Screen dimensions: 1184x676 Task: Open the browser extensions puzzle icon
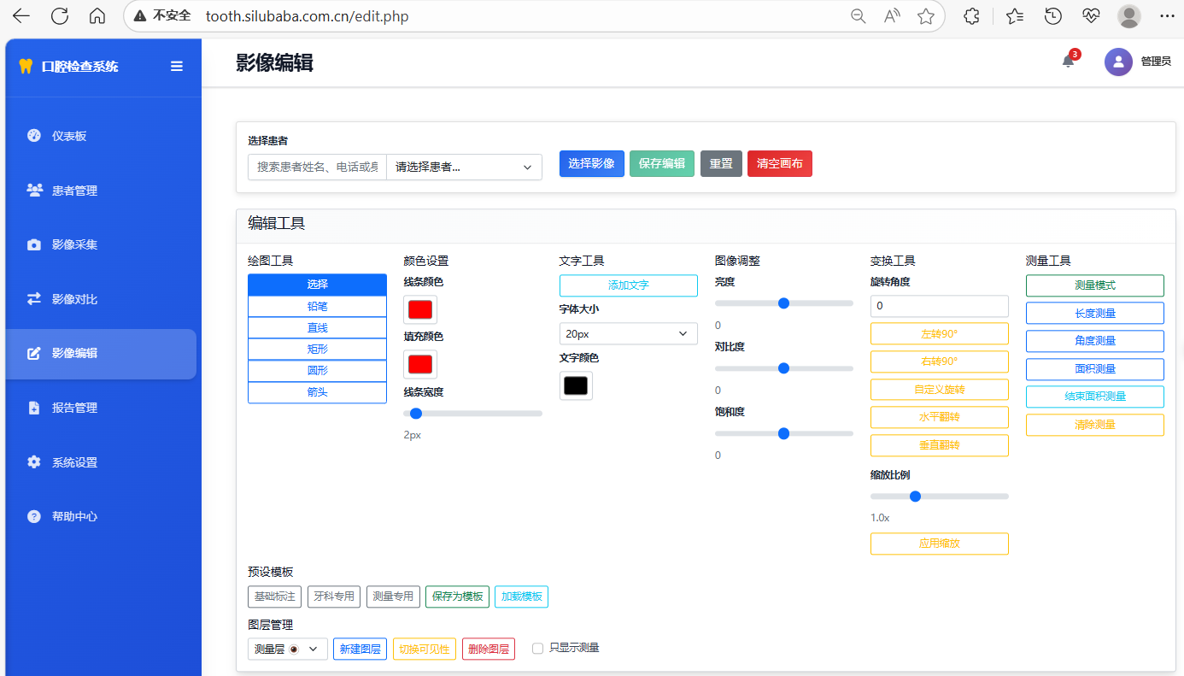click(x=971, y=15)
